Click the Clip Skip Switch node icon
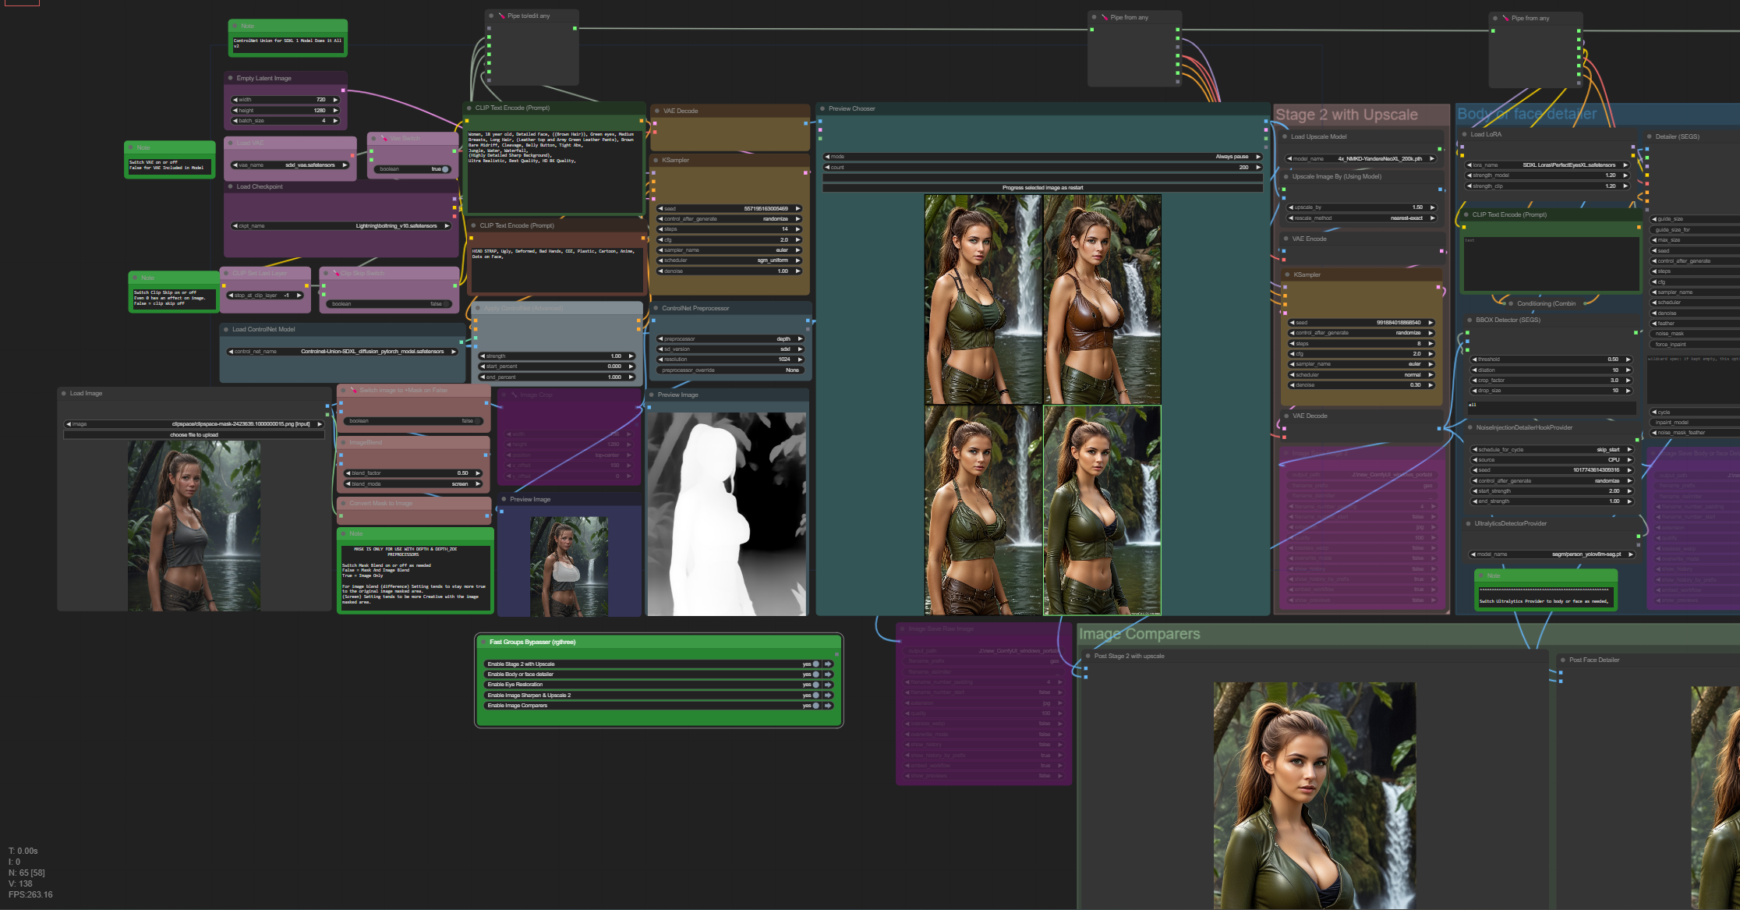 (x=335, y=274)
